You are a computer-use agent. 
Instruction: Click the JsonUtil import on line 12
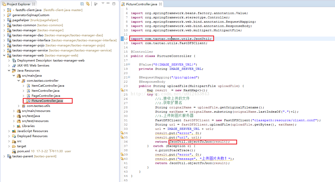coord(171,39)
